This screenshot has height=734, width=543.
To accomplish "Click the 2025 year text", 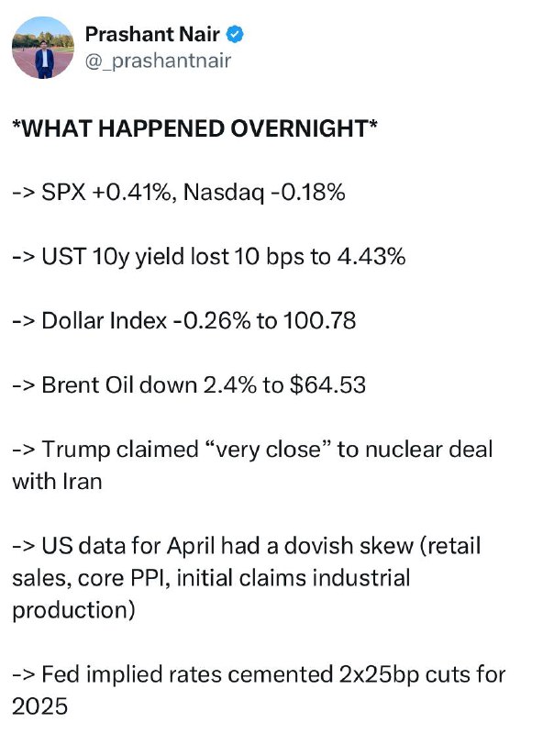I will tap(39, 706).
